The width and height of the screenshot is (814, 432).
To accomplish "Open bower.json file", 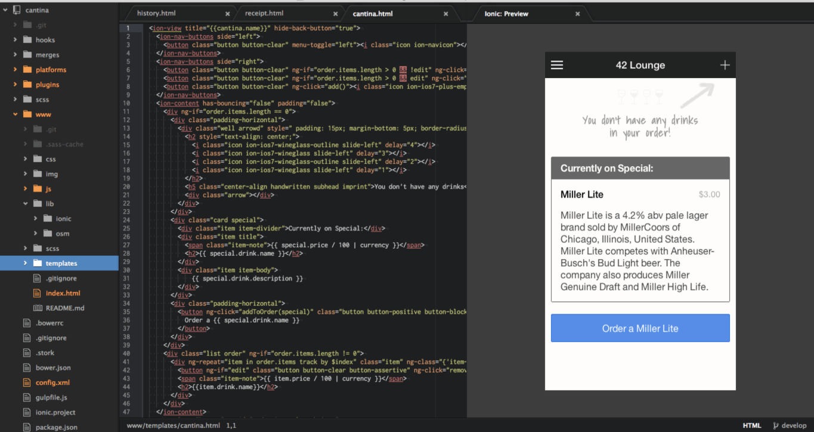I will (x=53, y=368).
